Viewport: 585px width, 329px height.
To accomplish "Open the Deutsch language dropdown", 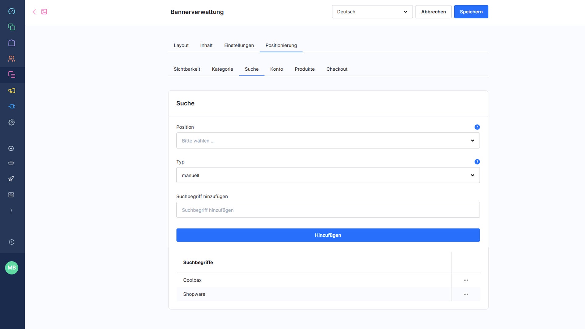I will (x=372, y=12).
